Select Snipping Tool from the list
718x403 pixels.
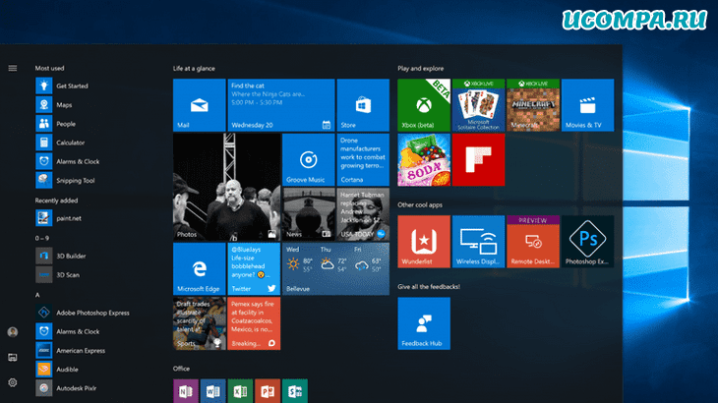pyautogui.click(x=75, y=180)
